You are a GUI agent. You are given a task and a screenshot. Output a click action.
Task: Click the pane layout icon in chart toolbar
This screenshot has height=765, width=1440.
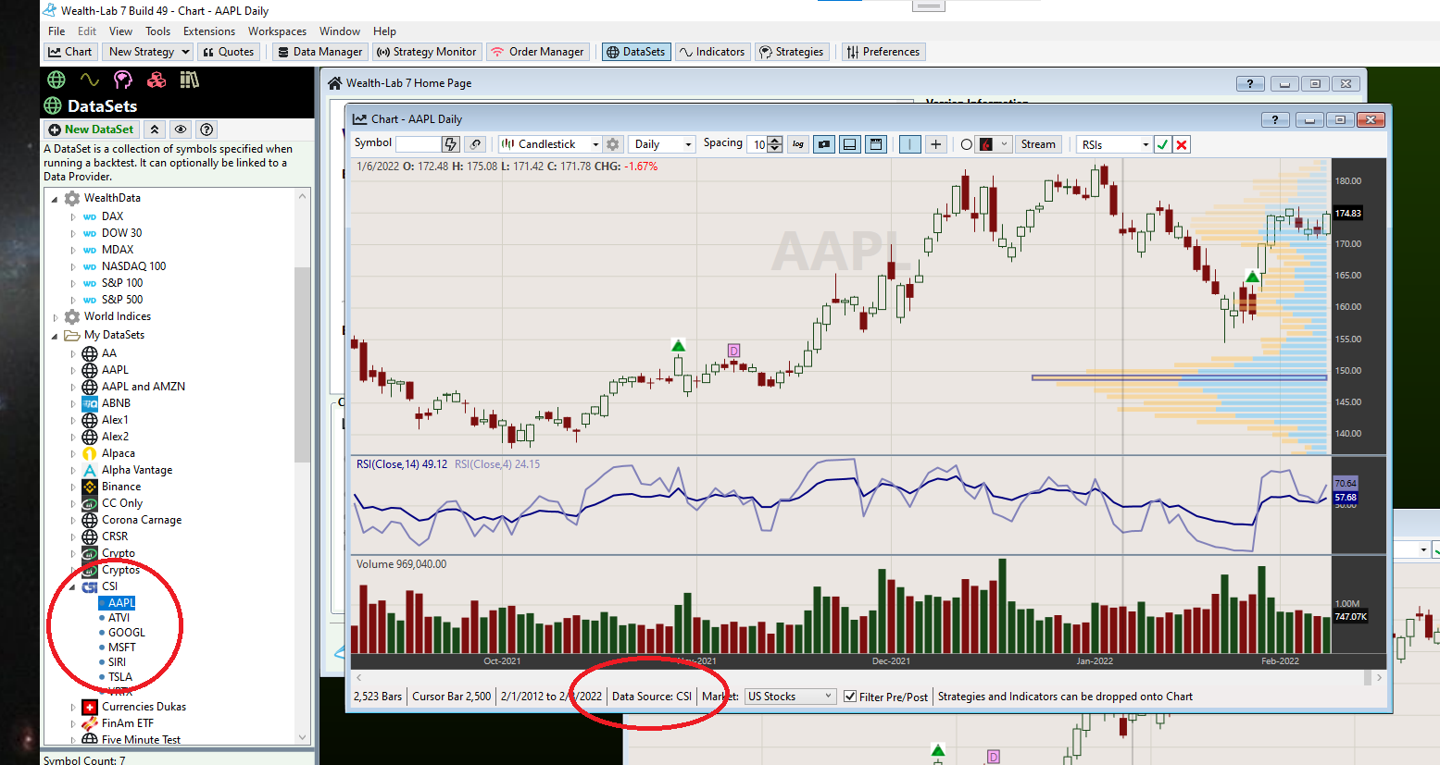pos(849,144)
